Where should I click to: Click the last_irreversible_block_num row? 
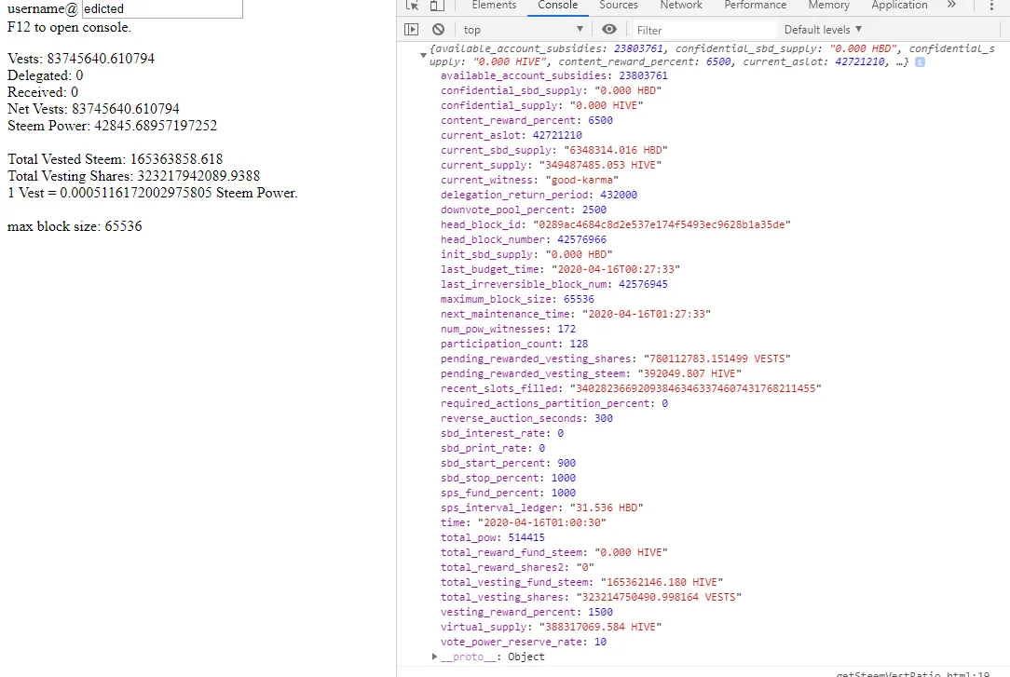[554, 284]
